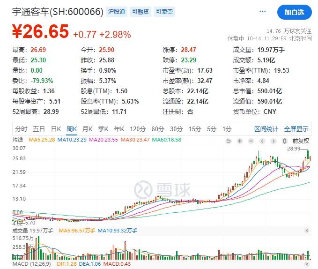Click the MA20:23.55 moving average label
Viewport: 318px width, 269px height.
point(104,140)
